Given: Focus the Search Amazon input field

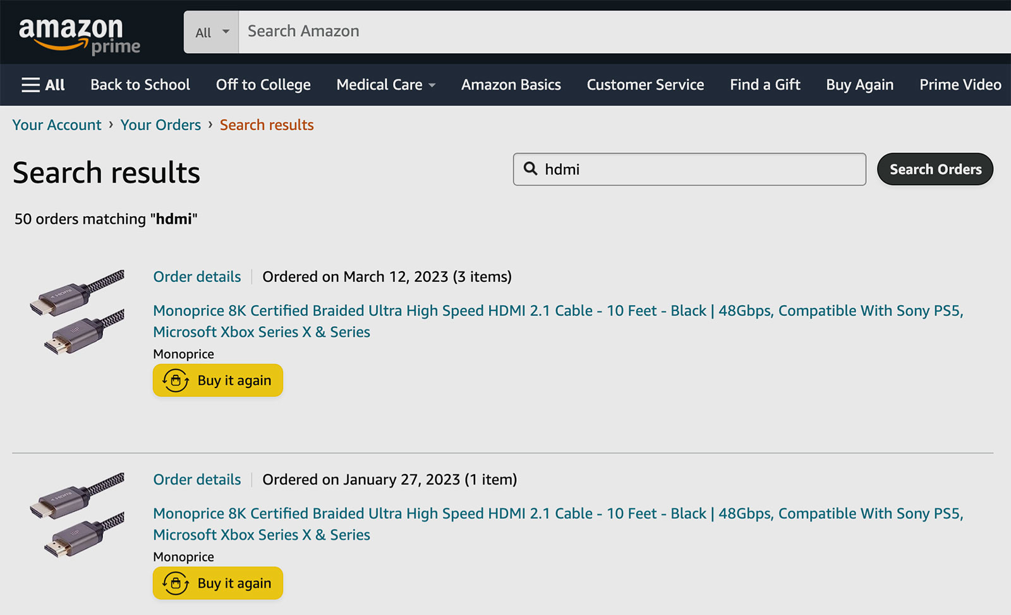Looking at the screenshot, I should pyautogui.click(x=624, y=32).
